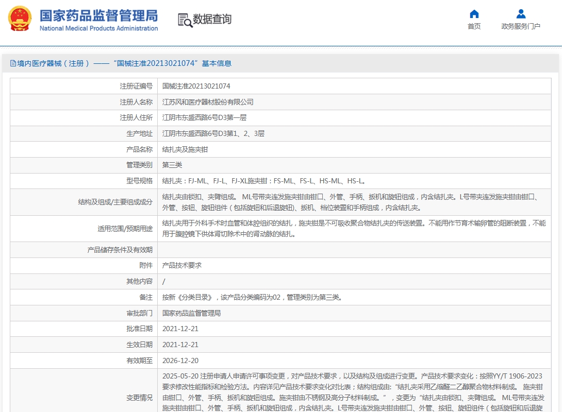
Task: Click the 型号规格 label cell
Action: tap(84, 181)
